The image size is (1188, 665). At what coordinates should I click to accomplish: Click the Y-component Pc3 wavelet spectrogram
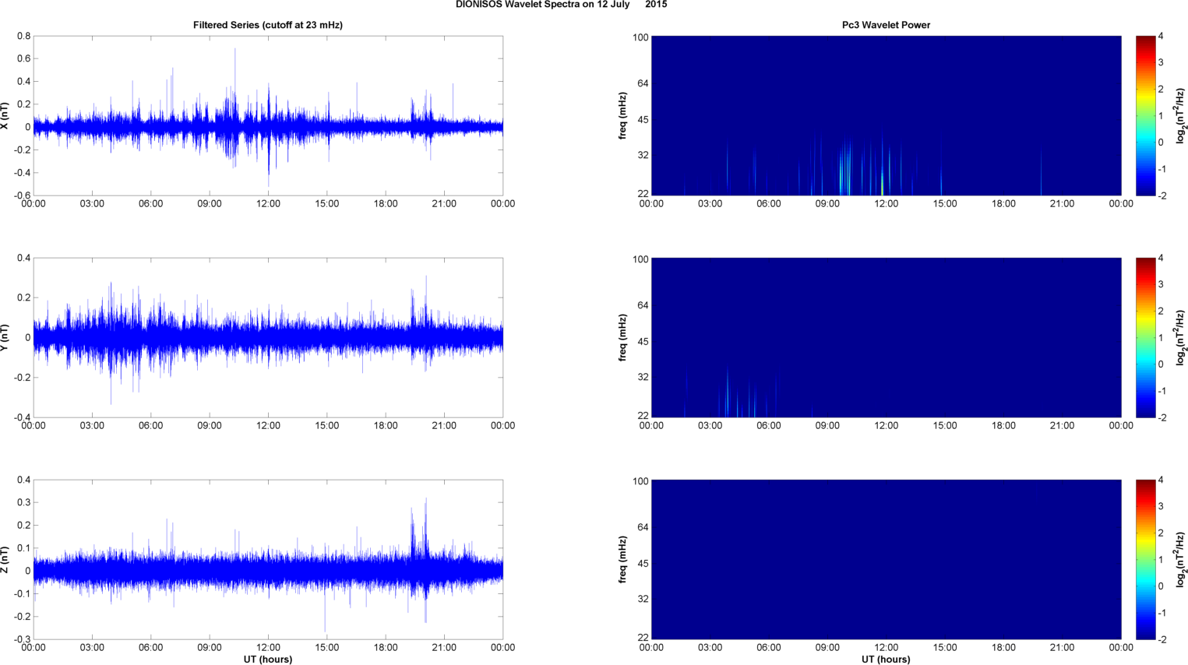click(886, 338)
